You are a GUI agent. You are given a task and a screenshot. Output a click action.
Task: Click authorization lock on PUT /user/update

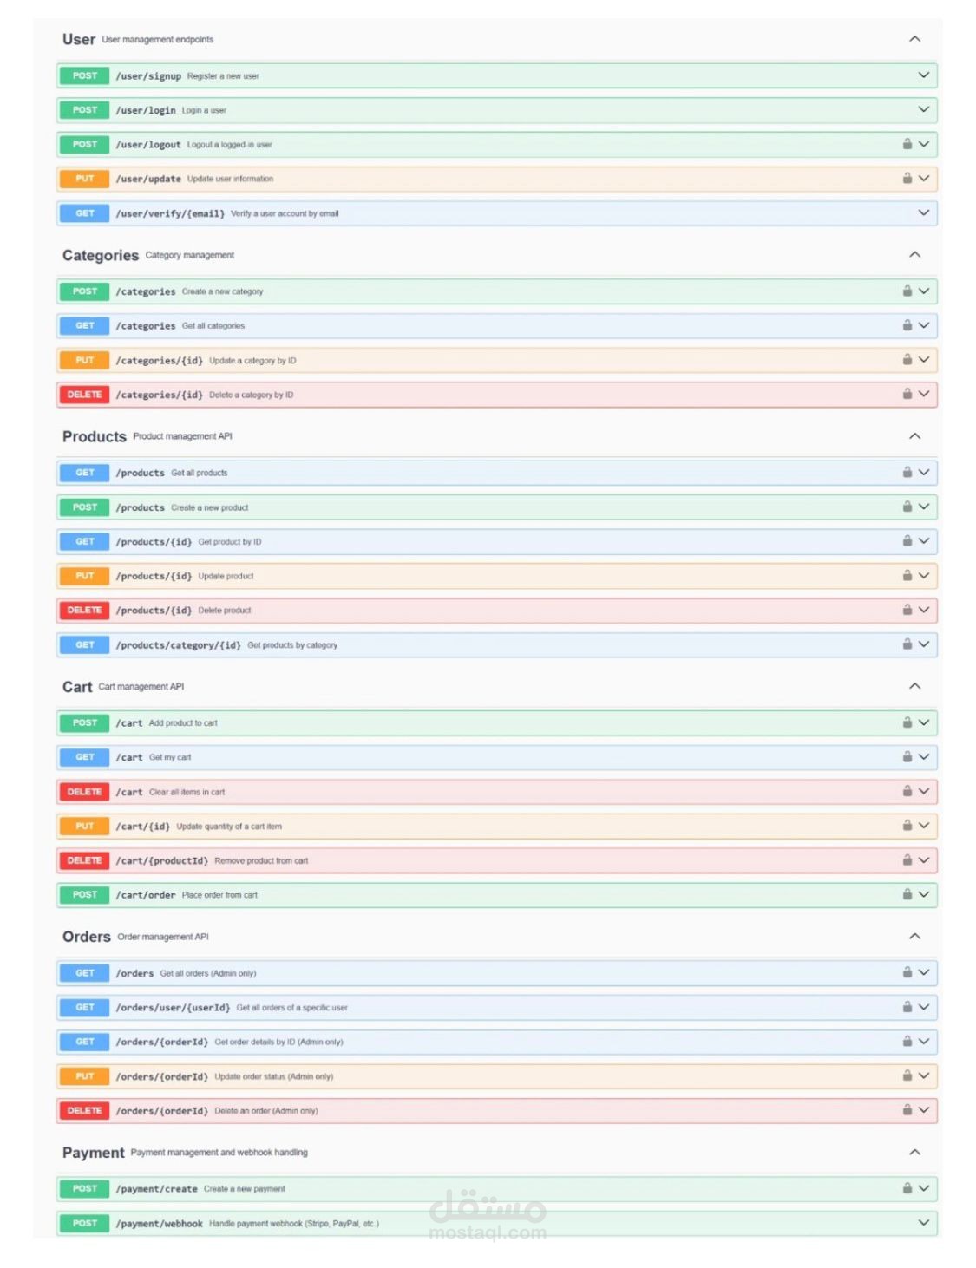tap(907, 178)
